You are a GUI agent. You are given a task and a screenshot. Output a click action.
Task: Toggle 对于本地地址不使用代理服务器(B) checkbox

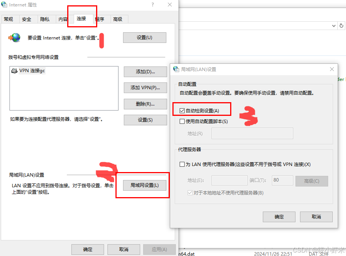[190, 193]
